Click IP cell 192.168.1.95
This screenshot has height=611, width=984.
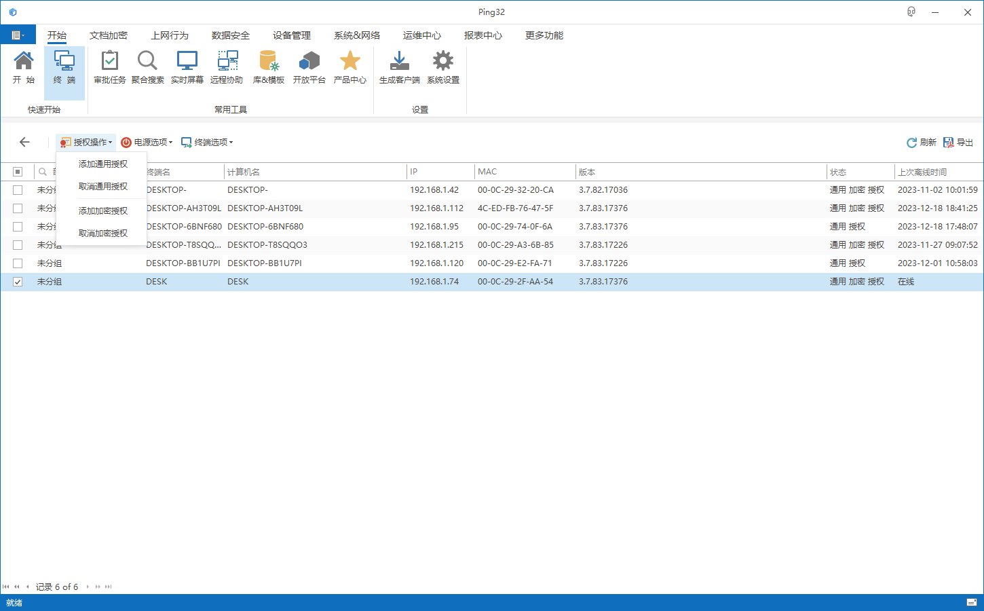point(434,227)
